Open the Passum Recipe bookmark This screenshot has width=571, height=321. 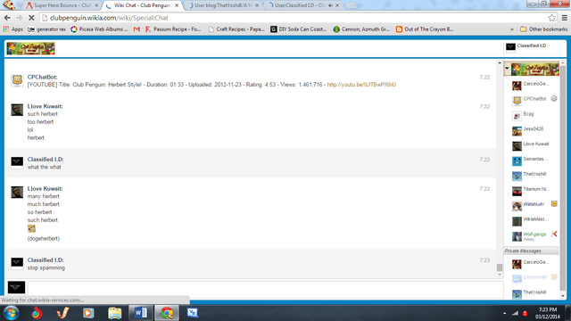pos(173,29)
